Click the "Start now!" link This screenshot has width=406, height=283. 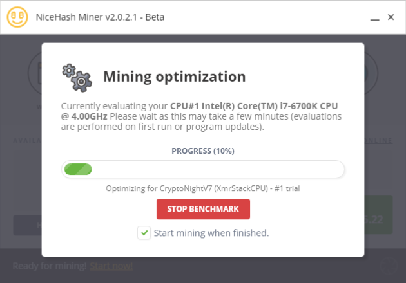tap(111, 266)
